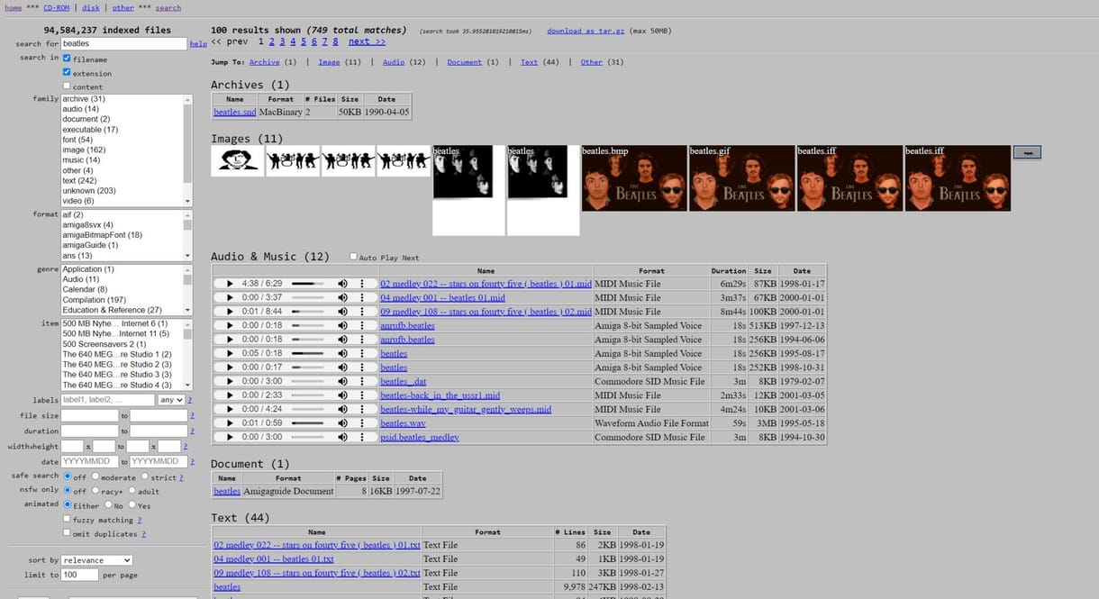Jump to the Other results section
This screenshot has height=599, width=1099.
(x=591, y=62)
